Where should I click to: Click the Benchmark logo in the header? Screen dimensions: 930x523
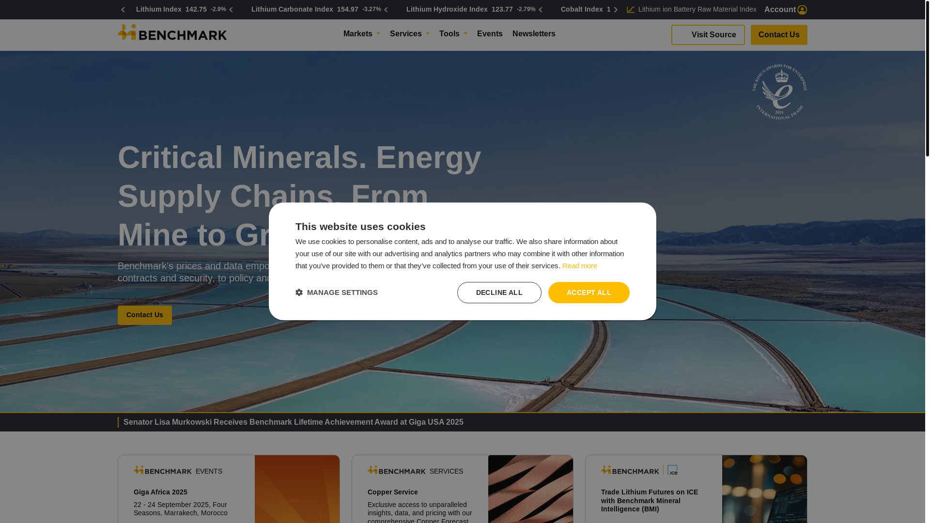click(172, 32)
